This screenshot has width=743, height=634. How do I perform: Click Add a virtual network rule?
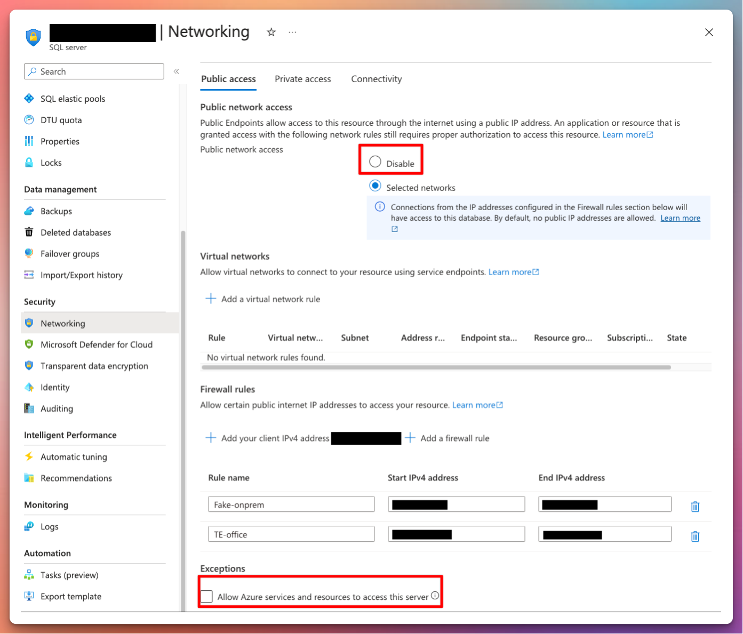(263, 299)
